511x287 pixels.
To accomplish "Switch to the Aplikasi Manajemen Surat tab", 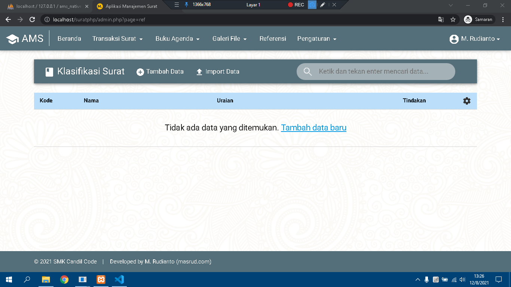I will 129,6.
